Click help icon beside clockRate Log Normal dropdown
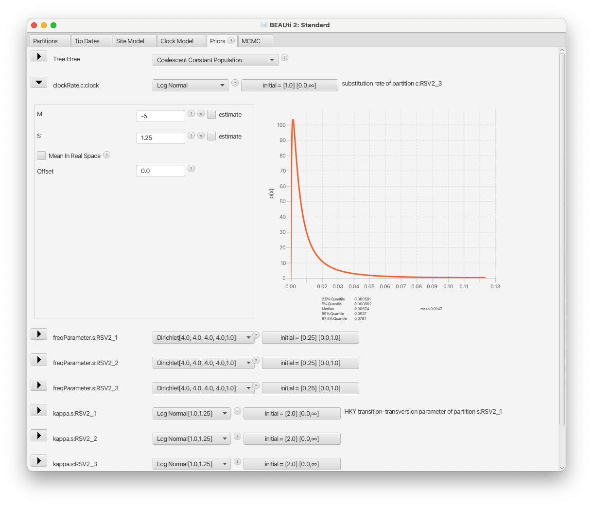This screenshot has width=593, height=507. tap(235, 83)
